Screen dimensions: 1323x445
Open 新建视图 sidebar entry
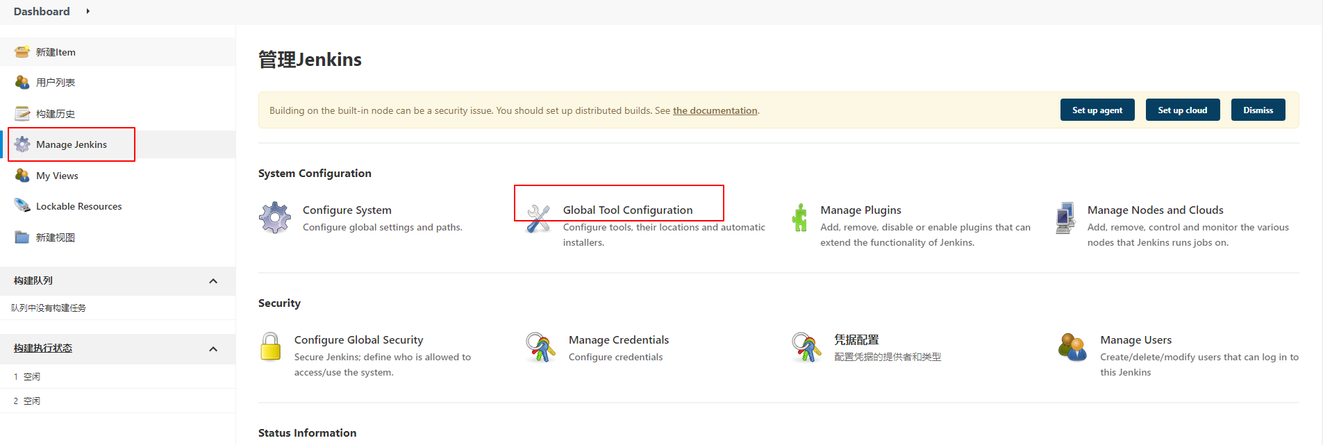click(56, 237)
